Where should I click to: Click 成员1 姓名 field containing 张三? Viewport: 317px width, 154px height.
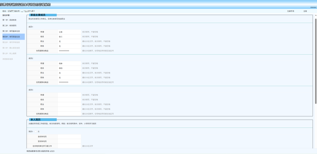pos(69,36)
